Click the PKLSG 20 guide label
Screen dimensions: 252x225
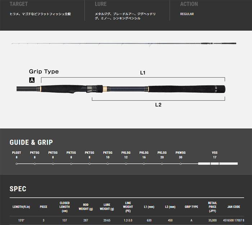[x=162, y=155]
